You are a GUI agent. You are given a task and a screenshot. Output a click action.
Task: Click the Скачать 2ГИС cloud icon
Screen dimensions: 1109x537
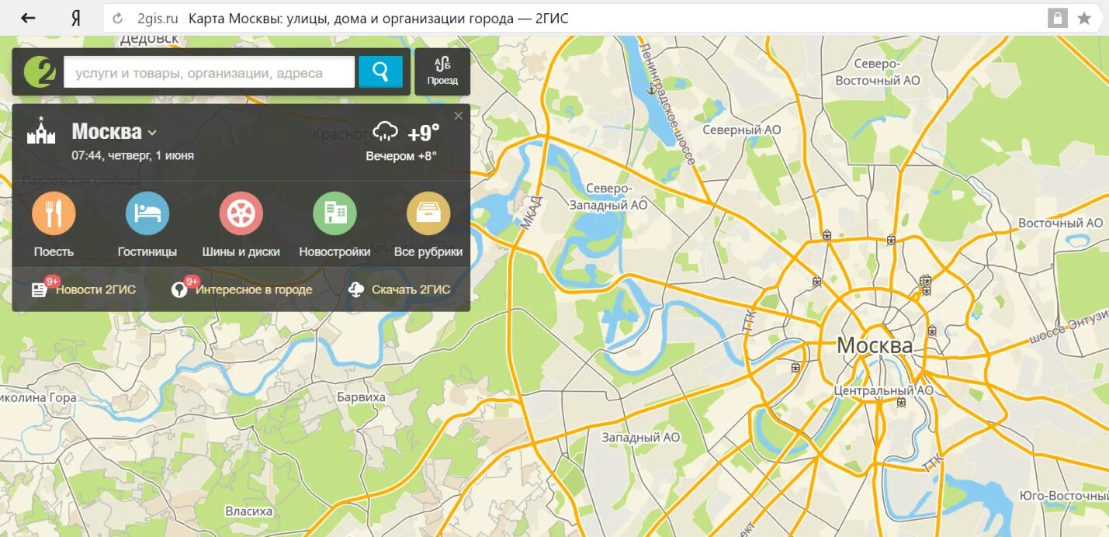click(356, 289)
